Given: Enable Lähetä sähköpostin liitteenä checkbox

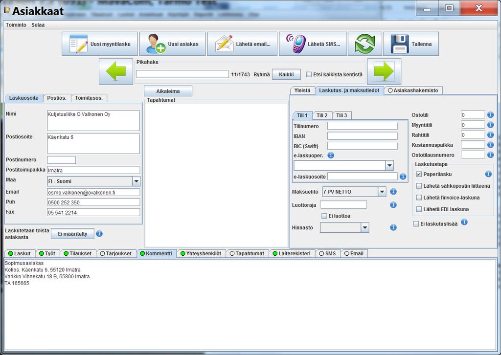Looking at the screenshot, I should click(419, 186).
